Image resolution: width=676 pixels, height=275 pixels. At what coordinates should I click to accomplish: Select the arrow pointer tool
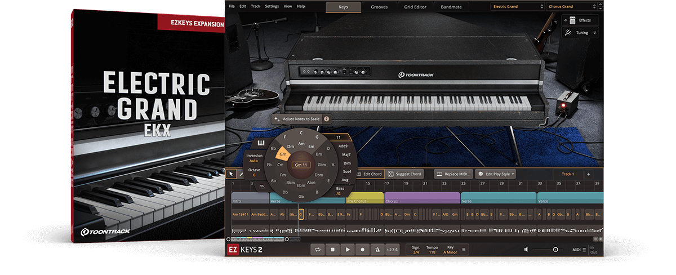coord(231,174)
